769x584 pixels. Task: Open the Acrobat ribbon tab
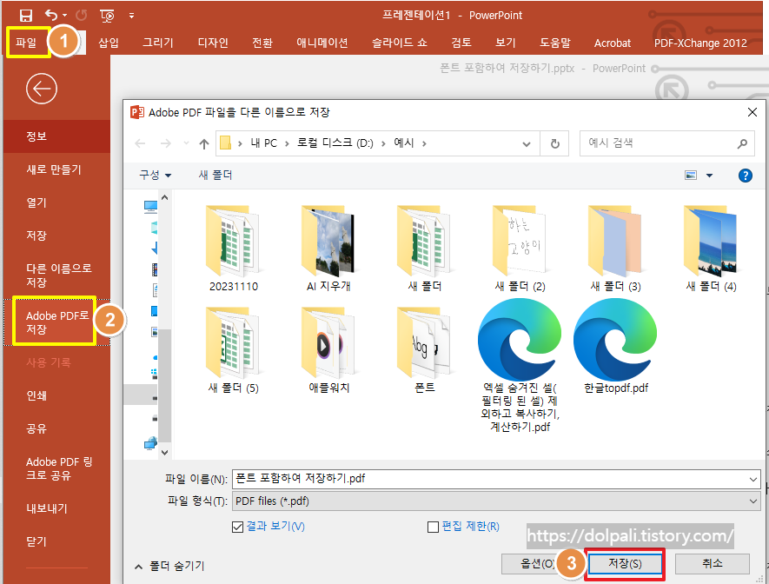pos(613,42)
